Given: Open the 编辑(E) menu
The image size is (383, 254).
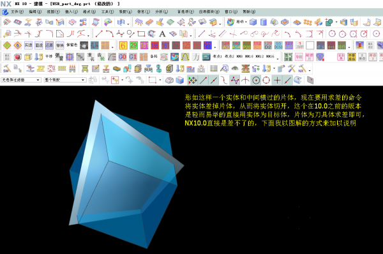Looking at the screenshot, I should point(35,11).
